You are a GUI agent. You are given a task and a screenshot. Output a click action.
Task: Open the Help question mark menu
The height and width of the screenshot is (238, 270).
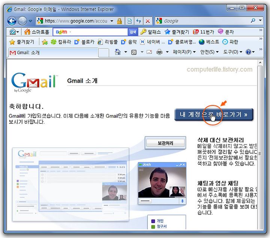[250, 52]
